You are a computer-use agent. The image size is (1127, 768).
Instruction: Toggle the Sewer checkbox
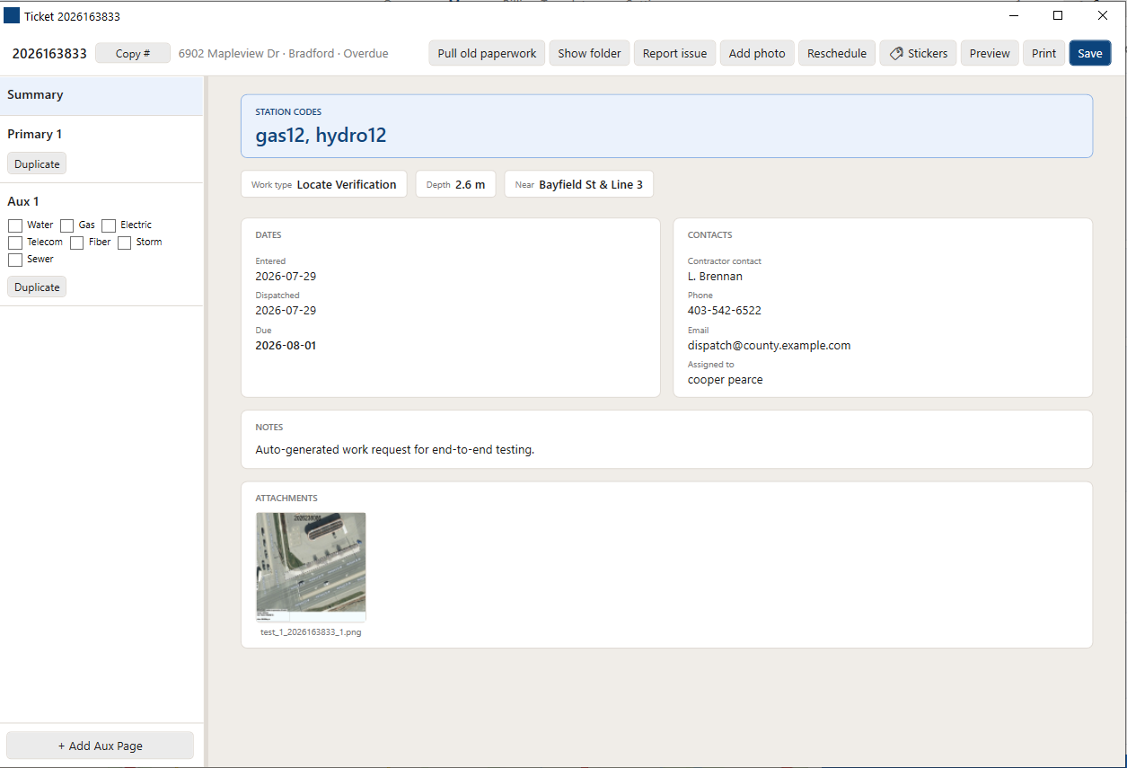(x=15, y=260)
